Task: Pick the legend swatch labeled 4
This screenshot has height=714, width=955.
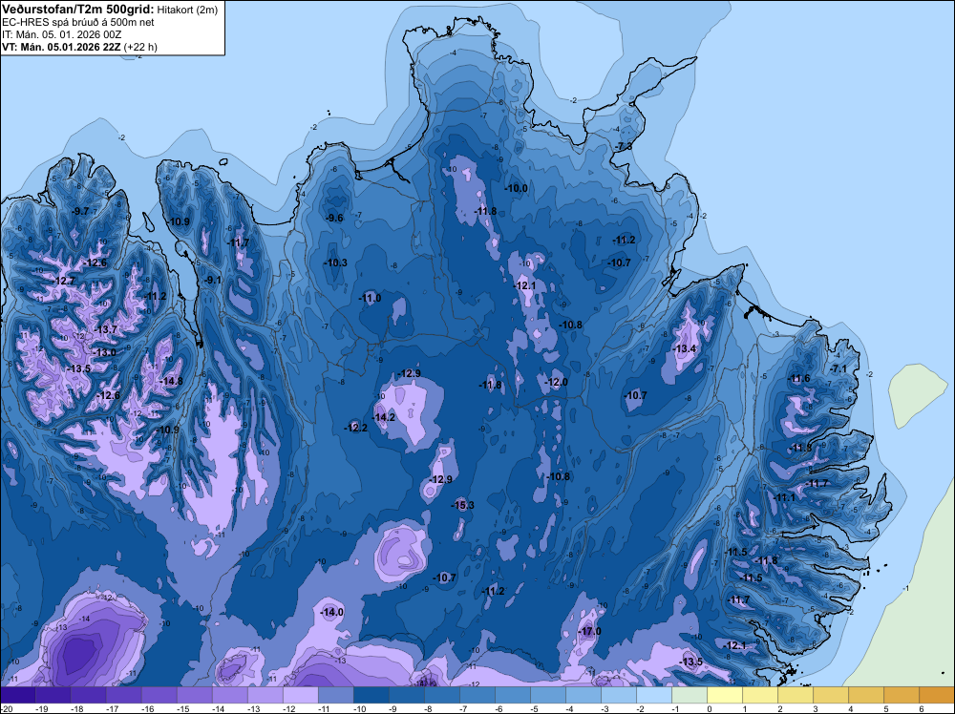Action: [866, 695]
